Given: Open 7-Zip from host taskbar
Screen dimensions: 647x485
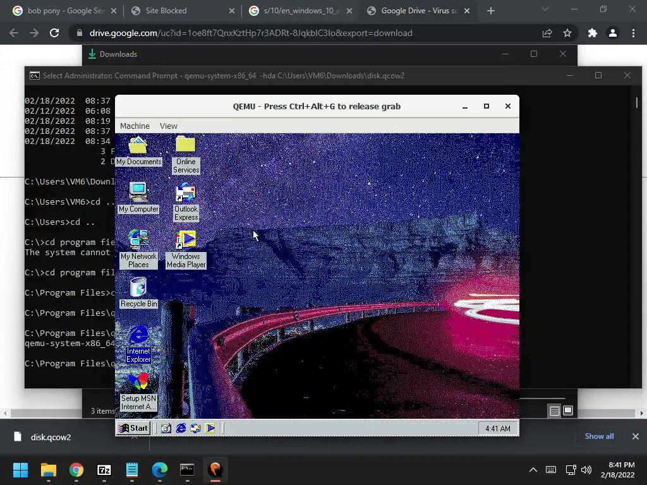Looking at the screenshot, I should [x=104, y=470].
